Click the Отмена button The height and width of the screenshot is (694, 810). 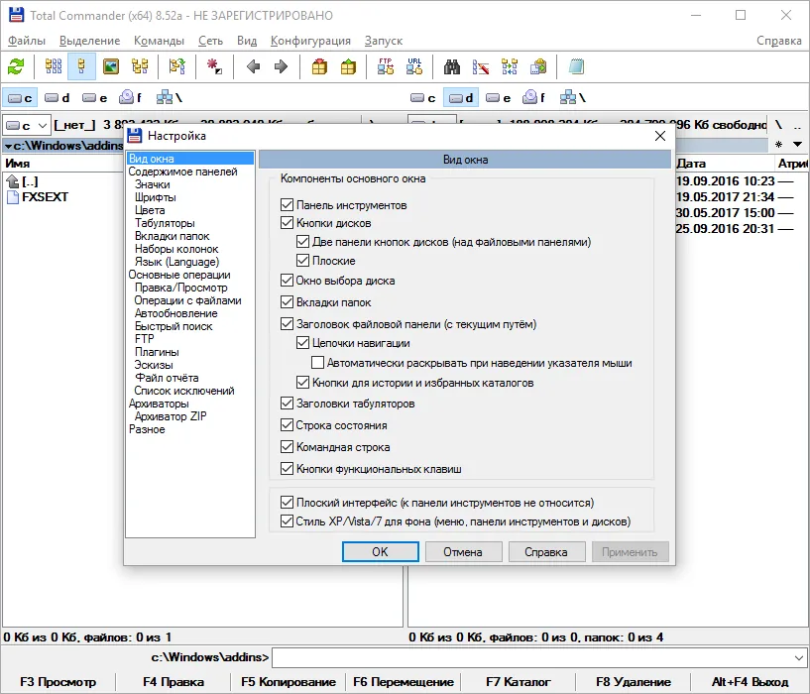463,552
